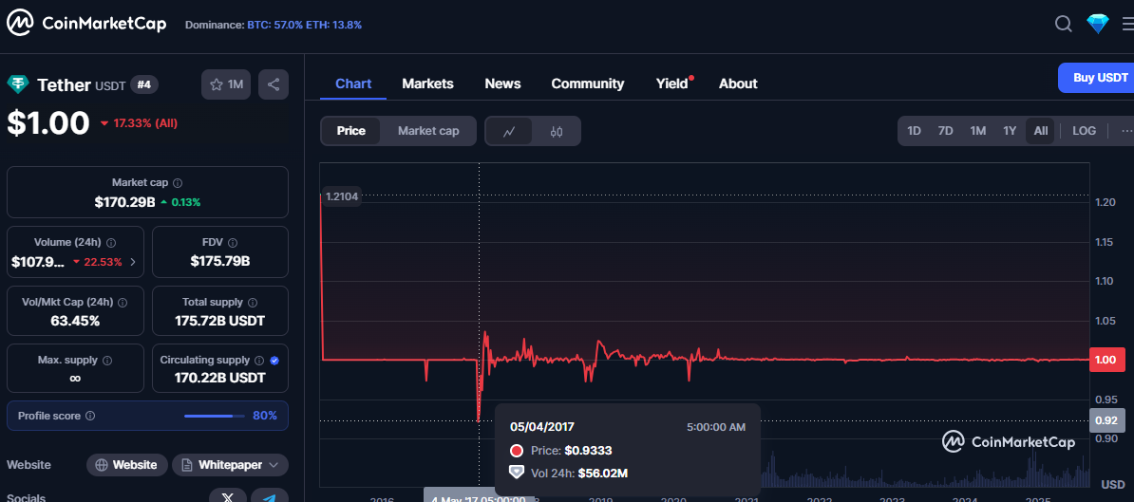
Task: Open the Community tab
Action: [x=588, y=84]
